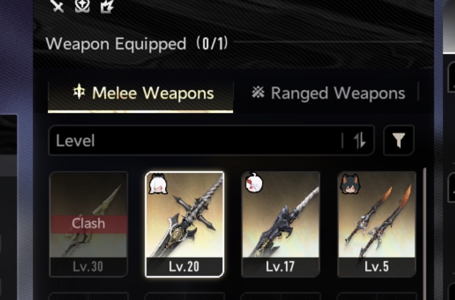The image size is (455, 300).
Task: Click dark-haired cat-eared avatar on Lv.5 card
Action: (x=350, y=184)
